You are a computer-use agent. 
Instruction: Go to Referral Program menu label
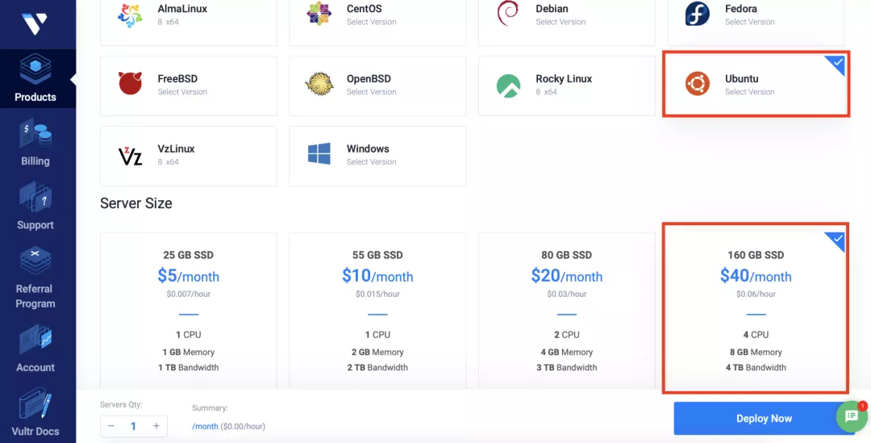point(35,296)
